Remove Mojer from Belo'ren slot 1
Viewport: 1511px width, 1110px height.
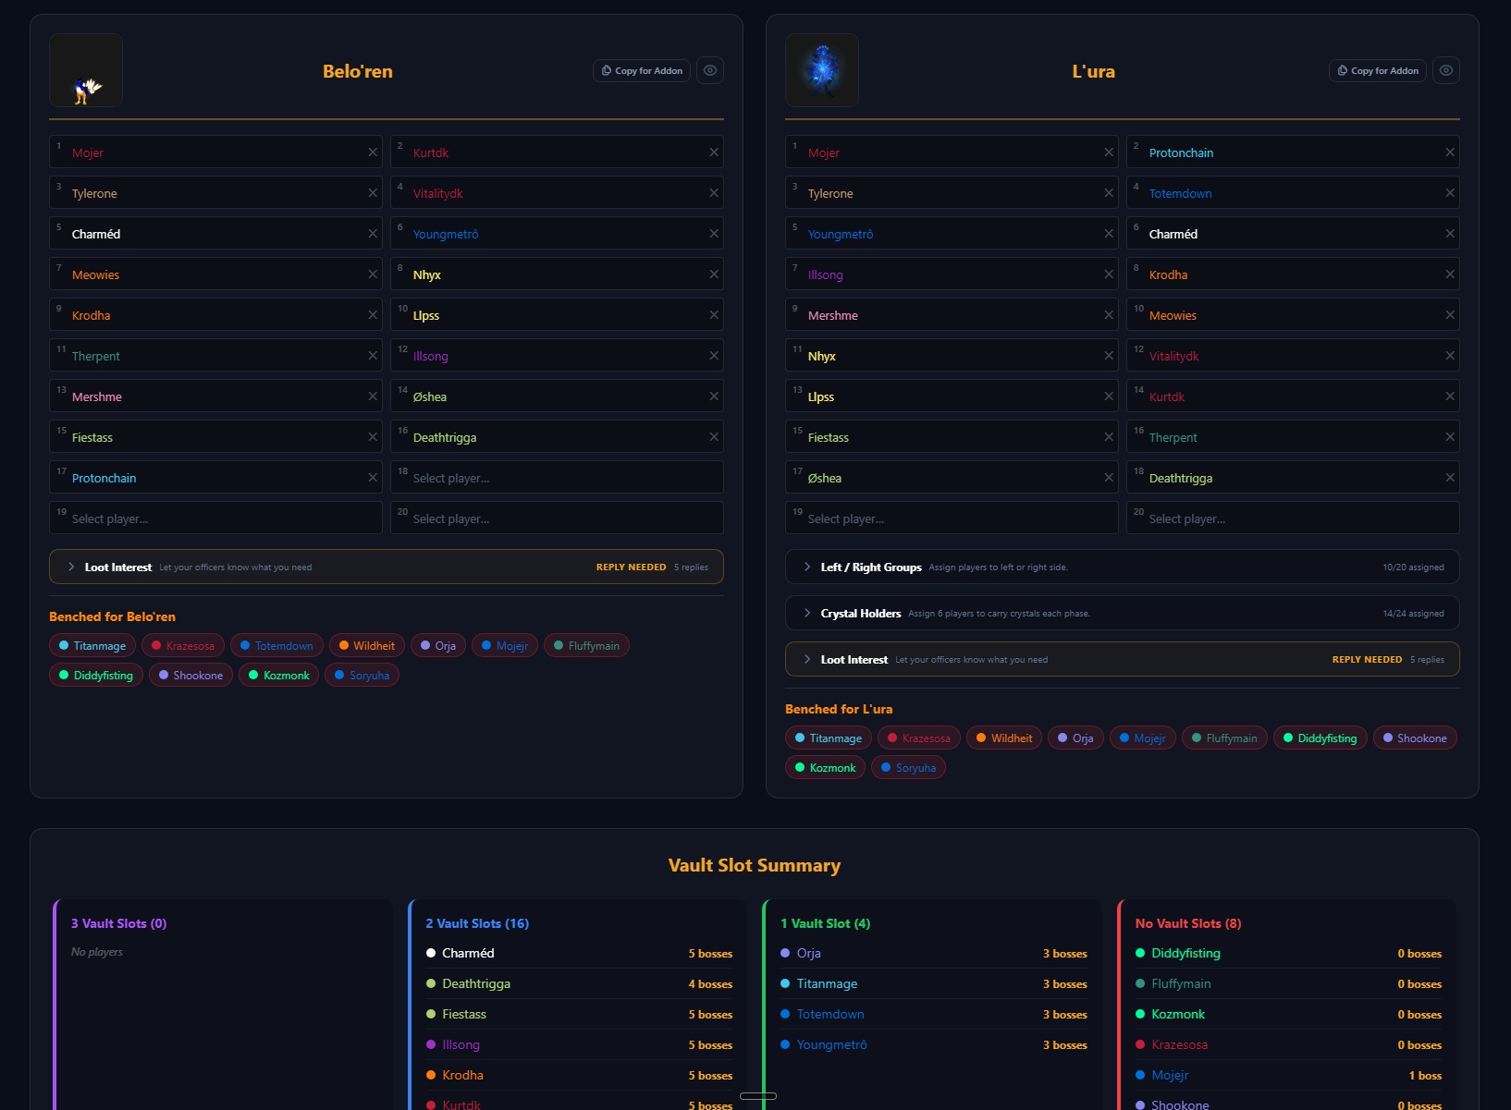[x=373, y=152]
